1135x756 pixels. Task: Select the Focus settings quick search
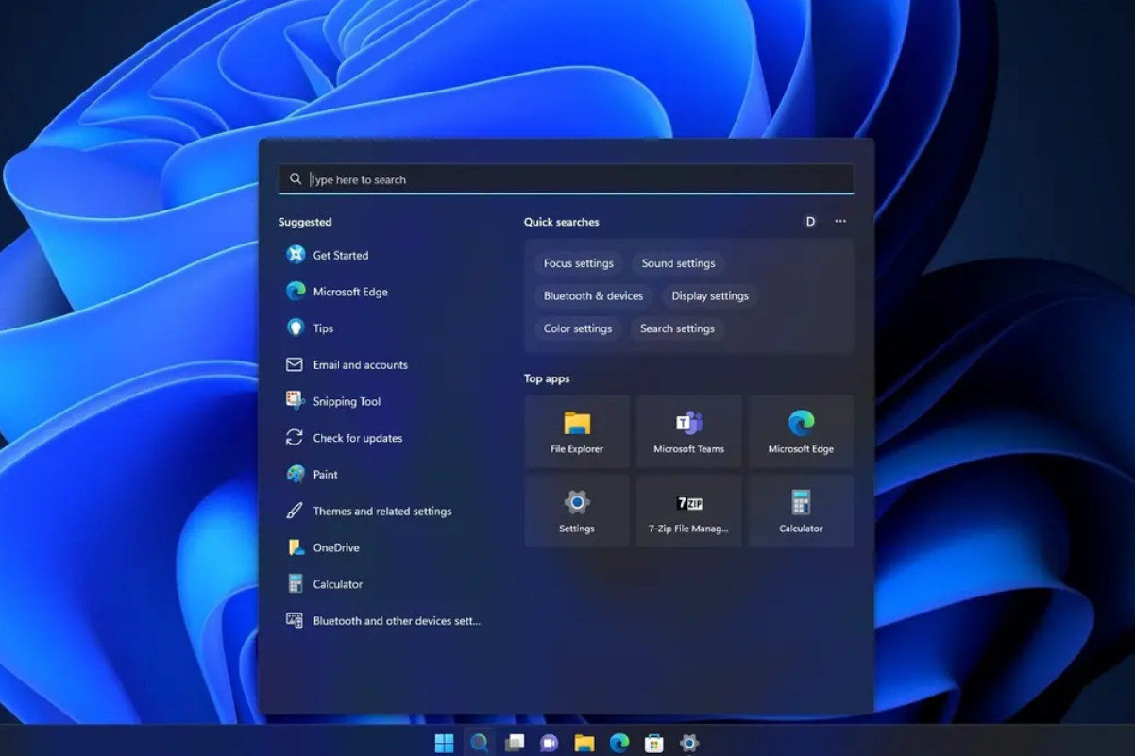click(579, 263)
